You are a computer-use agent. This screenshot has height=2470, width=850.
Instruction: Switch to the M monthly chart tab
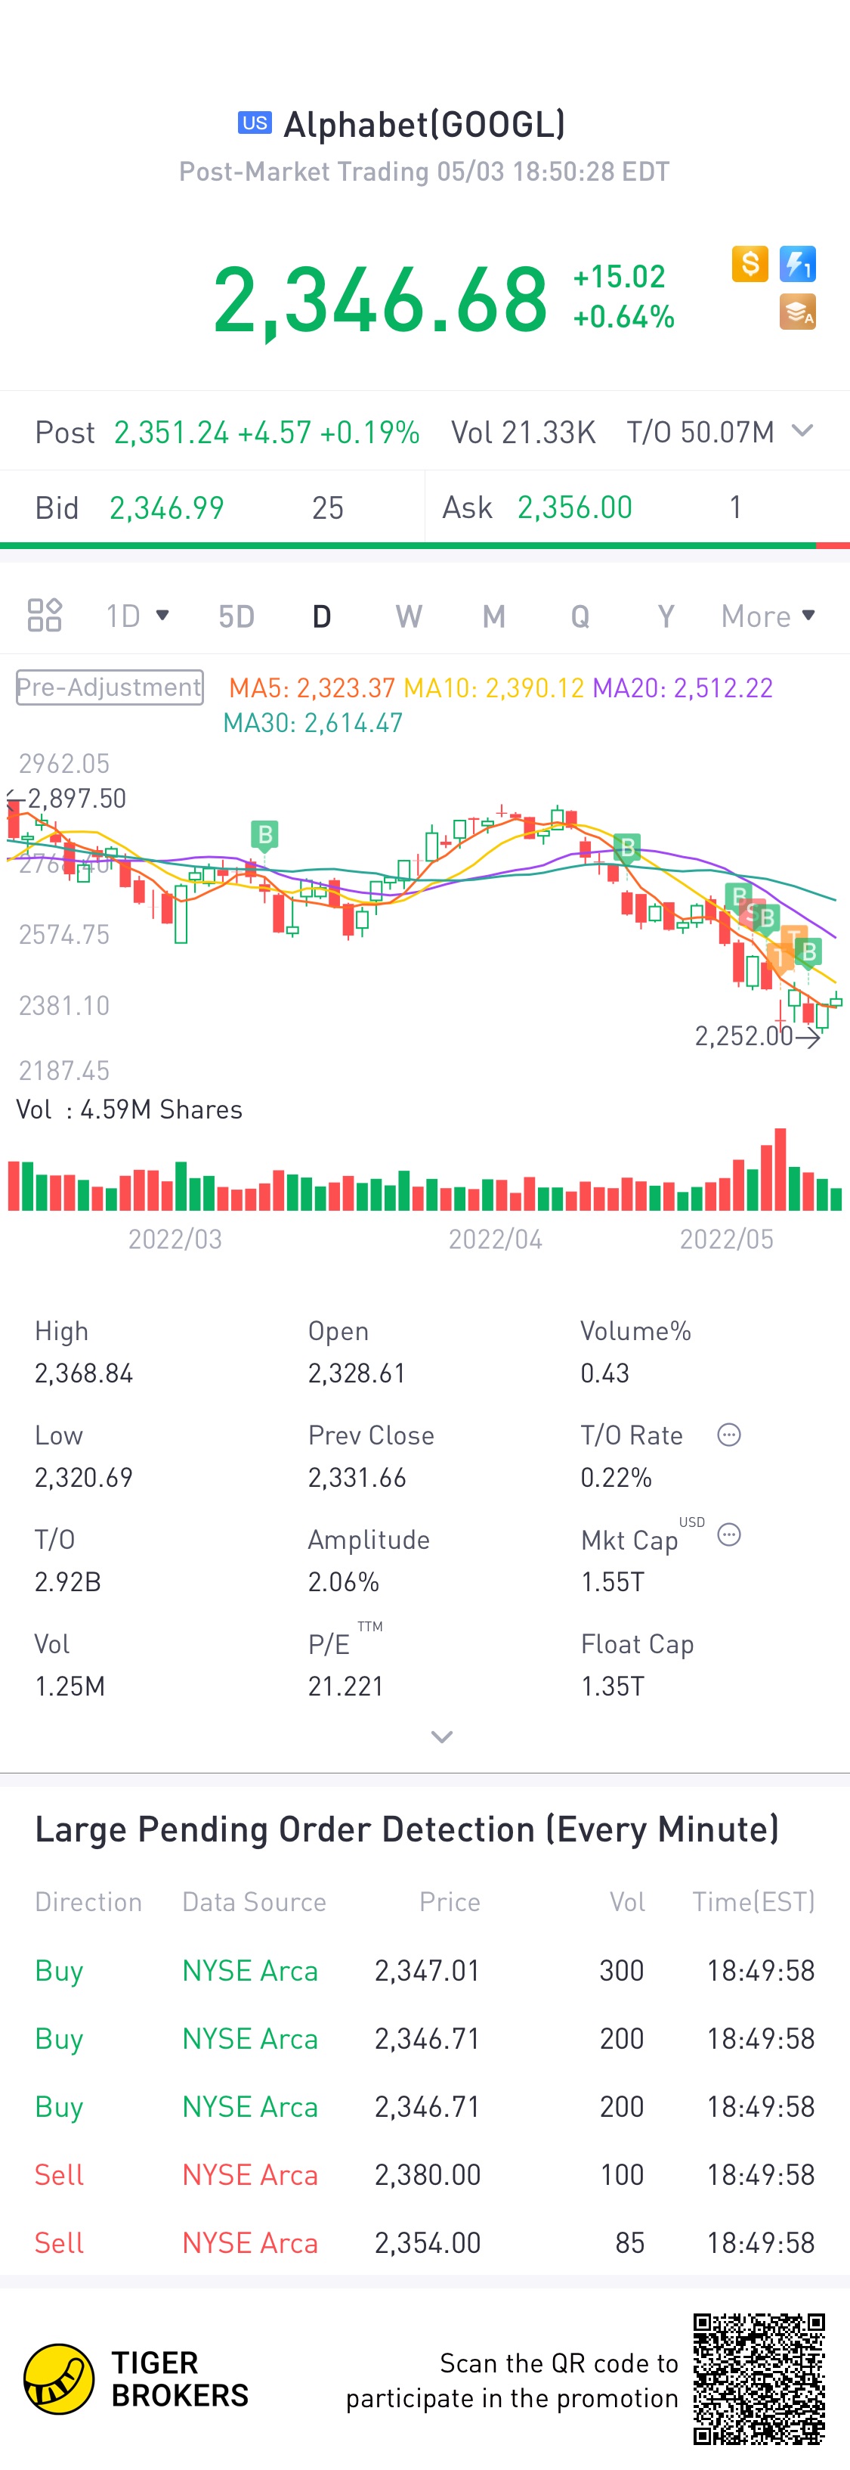pyautogui.click(x=493, y=616)
